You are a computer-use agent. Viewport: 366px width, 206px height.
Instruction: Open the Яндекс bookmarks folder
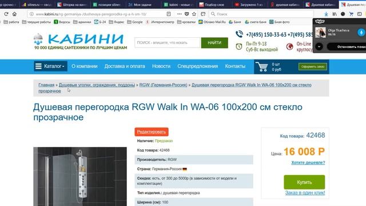point(117,22)
